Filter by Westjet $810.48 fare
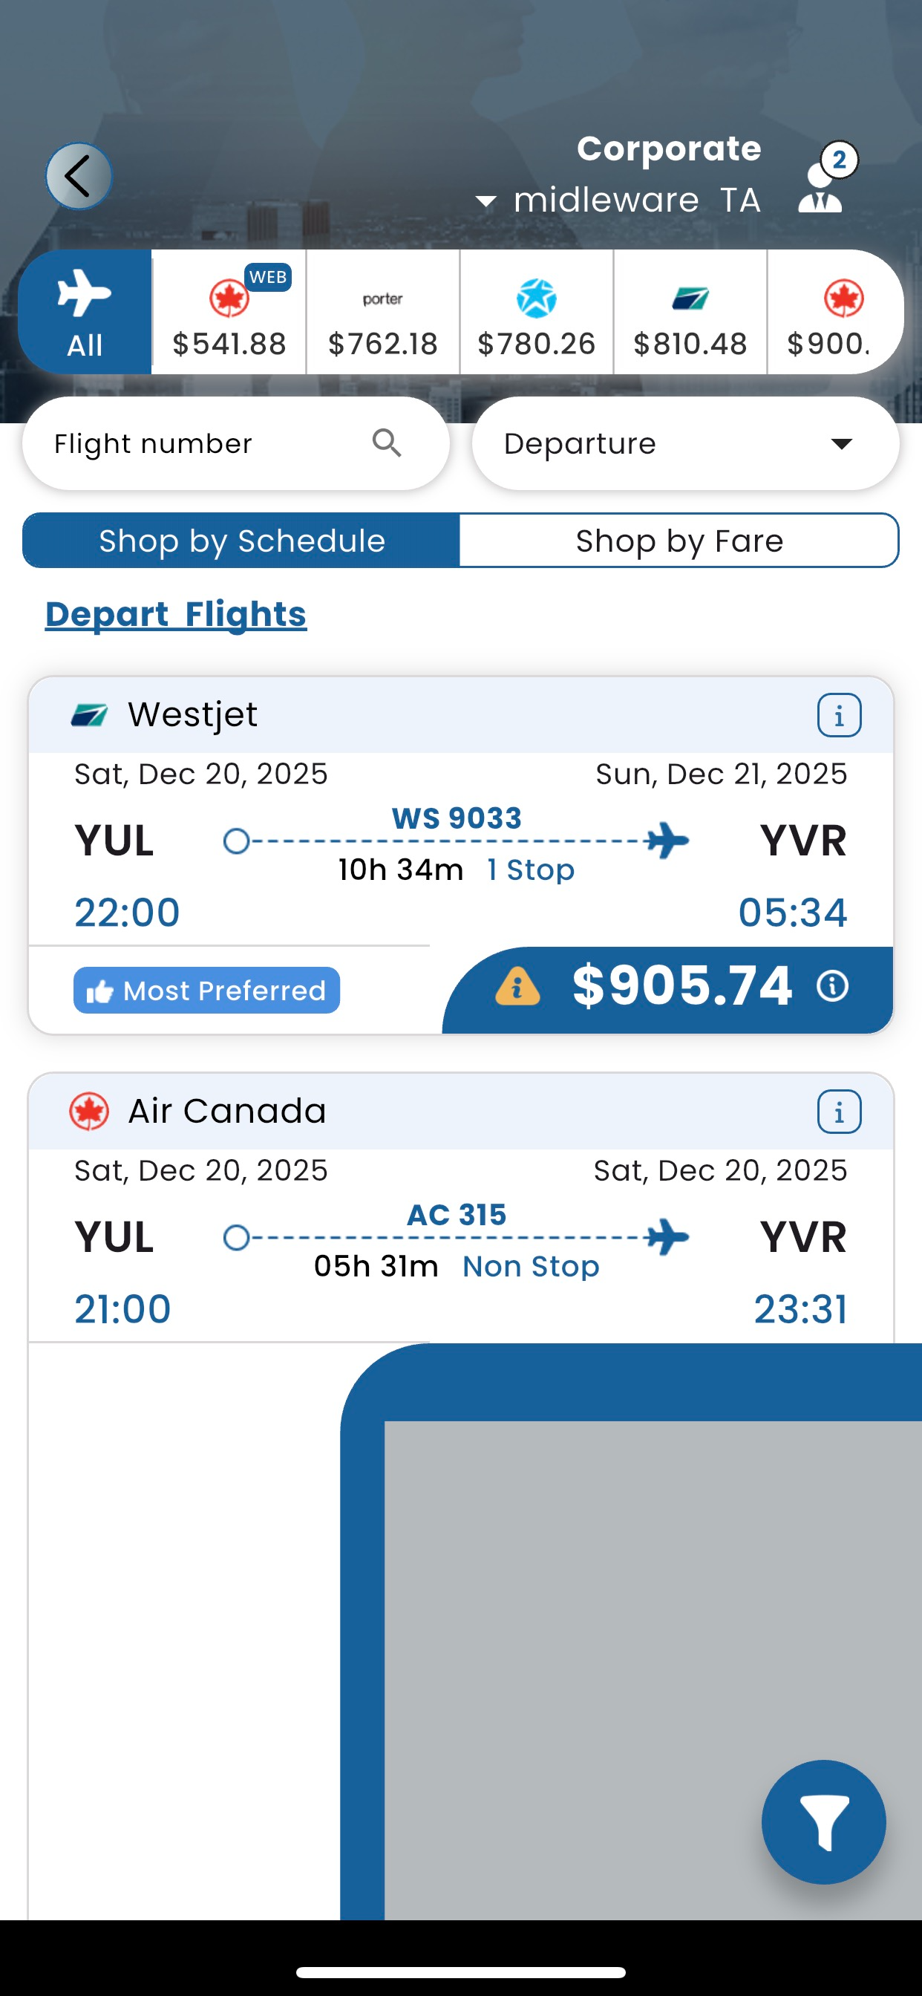922x1996 pixels. click(x=690, y=313)
